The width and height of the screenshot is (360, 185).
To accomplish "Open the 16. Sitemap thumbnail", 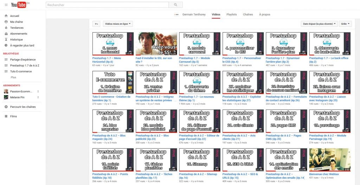I will click(200, 160).
